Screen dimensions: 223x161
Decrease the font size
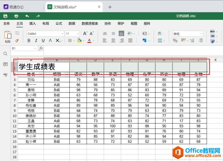pyautogui.click(x=92, y=33)
